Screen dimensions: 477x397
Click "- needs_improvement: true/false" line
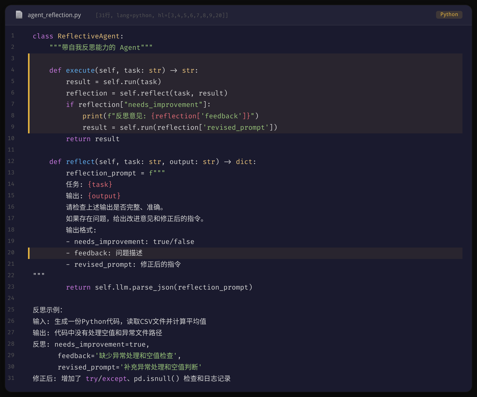[x=130, y=242]
